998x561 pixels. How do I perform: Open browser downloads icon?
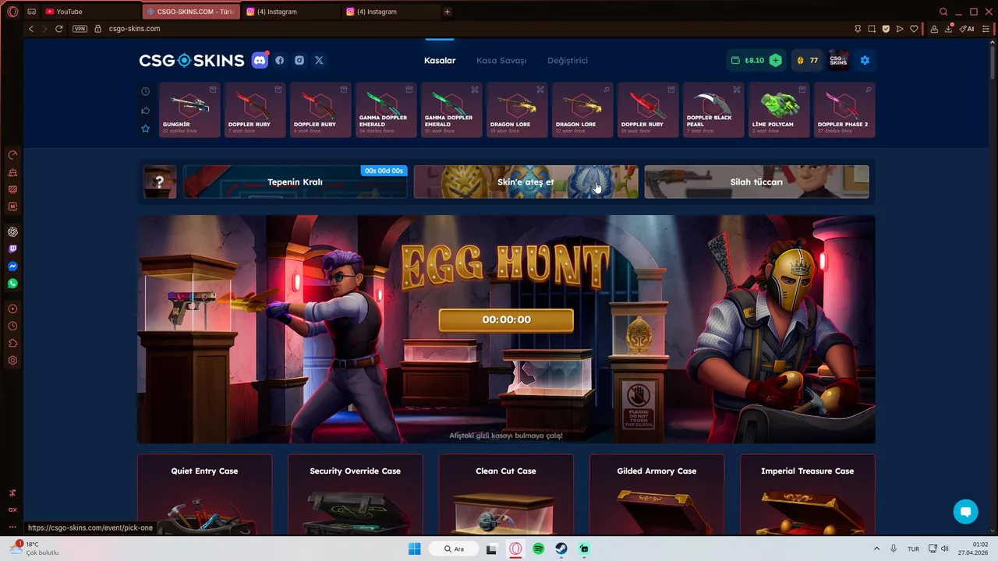pyautogui.click(x=949, y=29)
